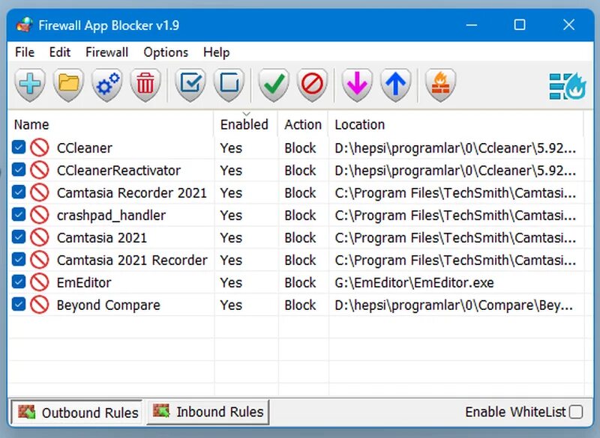
Task: Open the File menu
Action: (25, 52)
